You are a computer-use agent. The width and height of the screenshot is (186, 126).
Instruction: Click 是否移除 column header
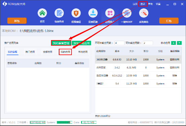pyautogui.click(x=175, y=51)
